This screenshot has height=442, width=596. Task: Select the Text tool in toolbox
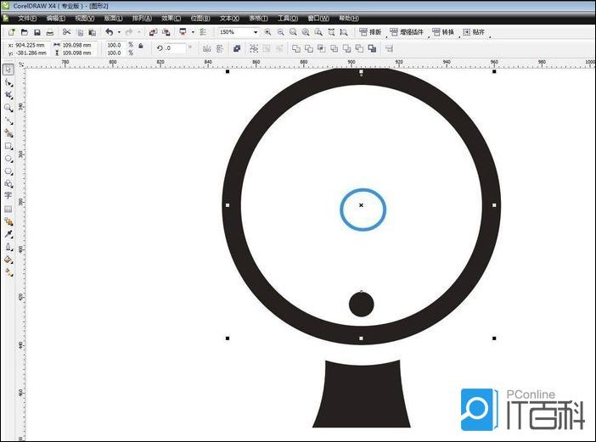coord(8,196)
